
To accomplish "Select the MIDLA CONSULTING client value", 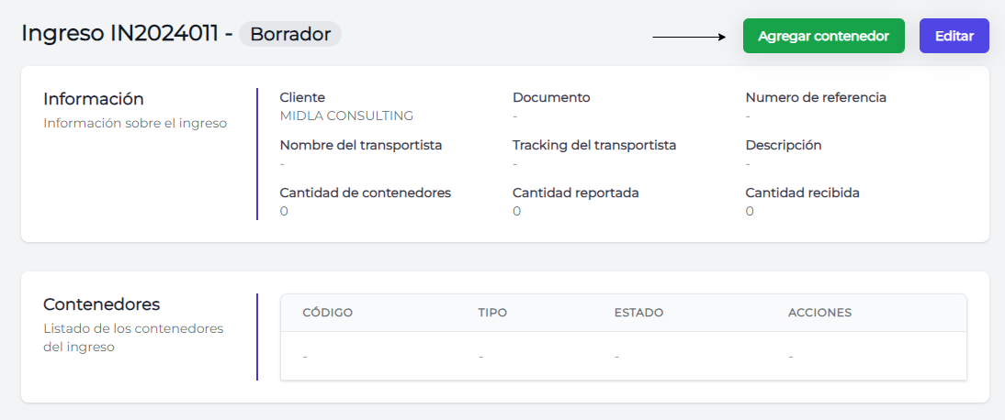I will [x=346, y=116].
